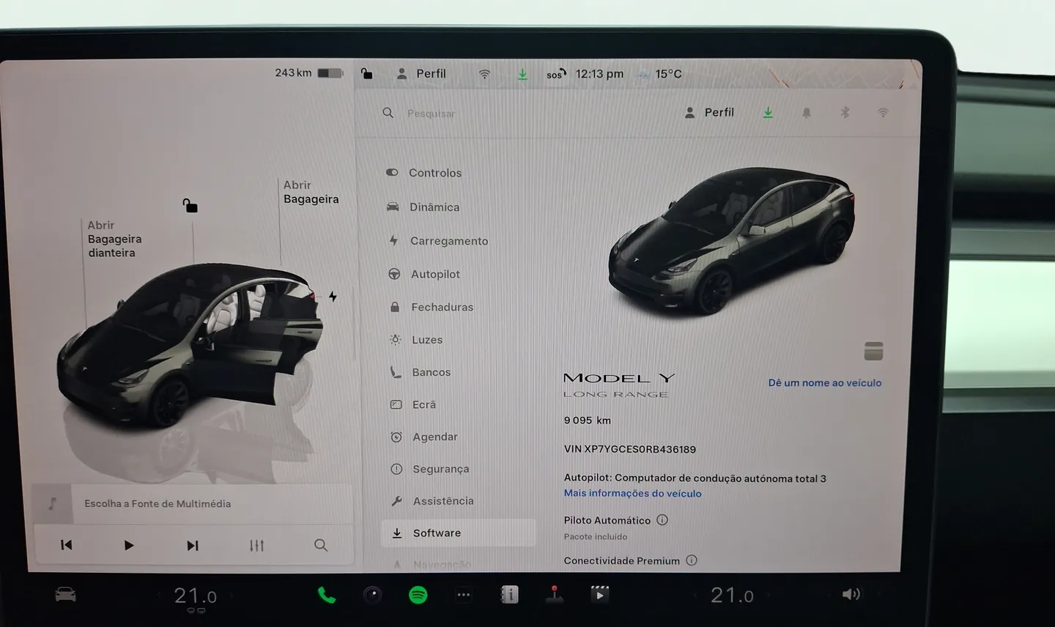Select Carregamento in the settings list
This screenshot has width=1055, height=627.
438,241
